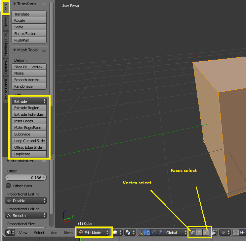The width and height of the screenshot is (246, 241).
Task: Click the Offset value slider -0.136
Action: 26,177
